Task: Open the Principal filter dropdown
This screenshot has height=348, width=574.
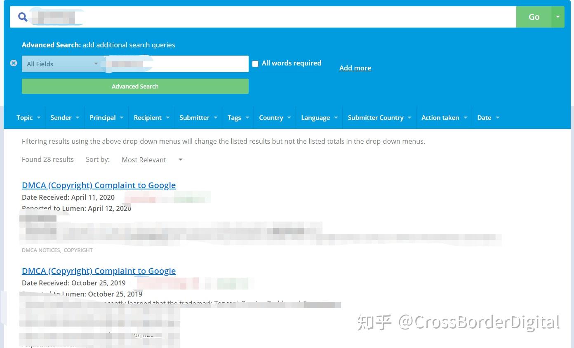Action: tap(106, 117)
